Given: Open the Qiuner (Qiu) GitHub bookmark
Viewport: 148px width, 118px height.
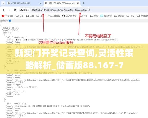Looking at the screenshot, I should 70,16.
